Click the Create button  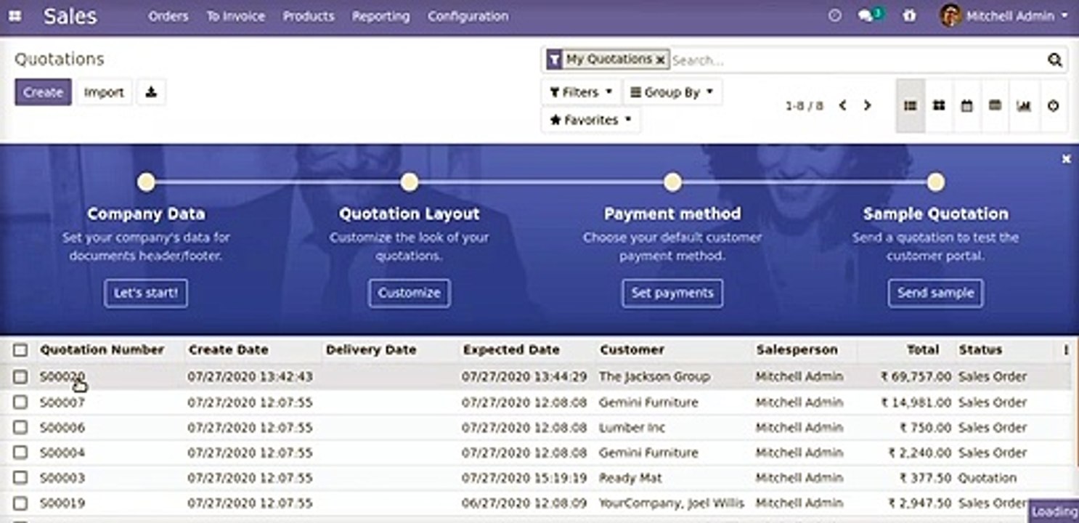(43, 92)
